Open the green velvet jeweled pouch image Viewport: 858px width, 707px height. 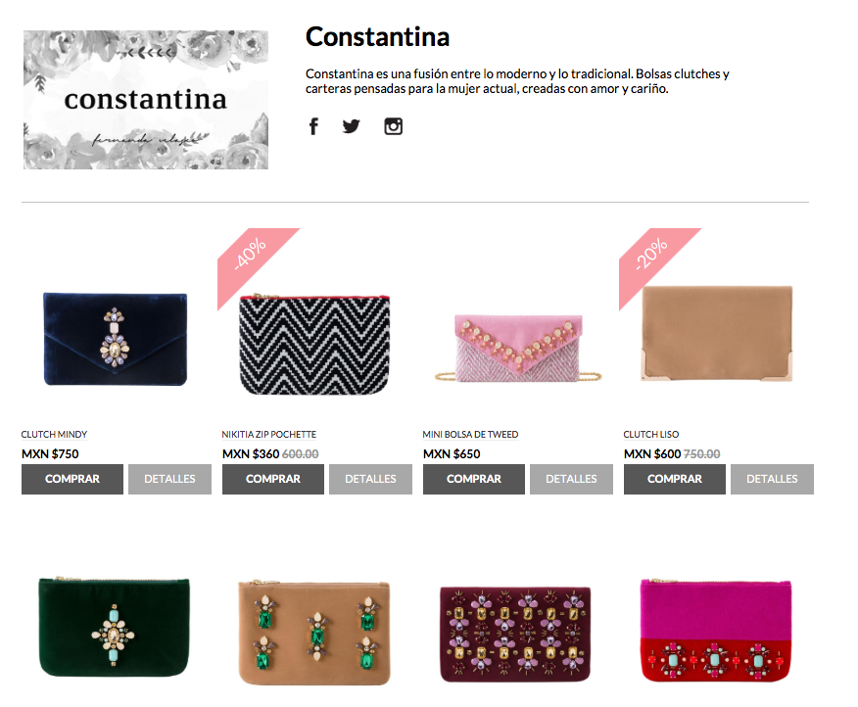pos(115,627)
